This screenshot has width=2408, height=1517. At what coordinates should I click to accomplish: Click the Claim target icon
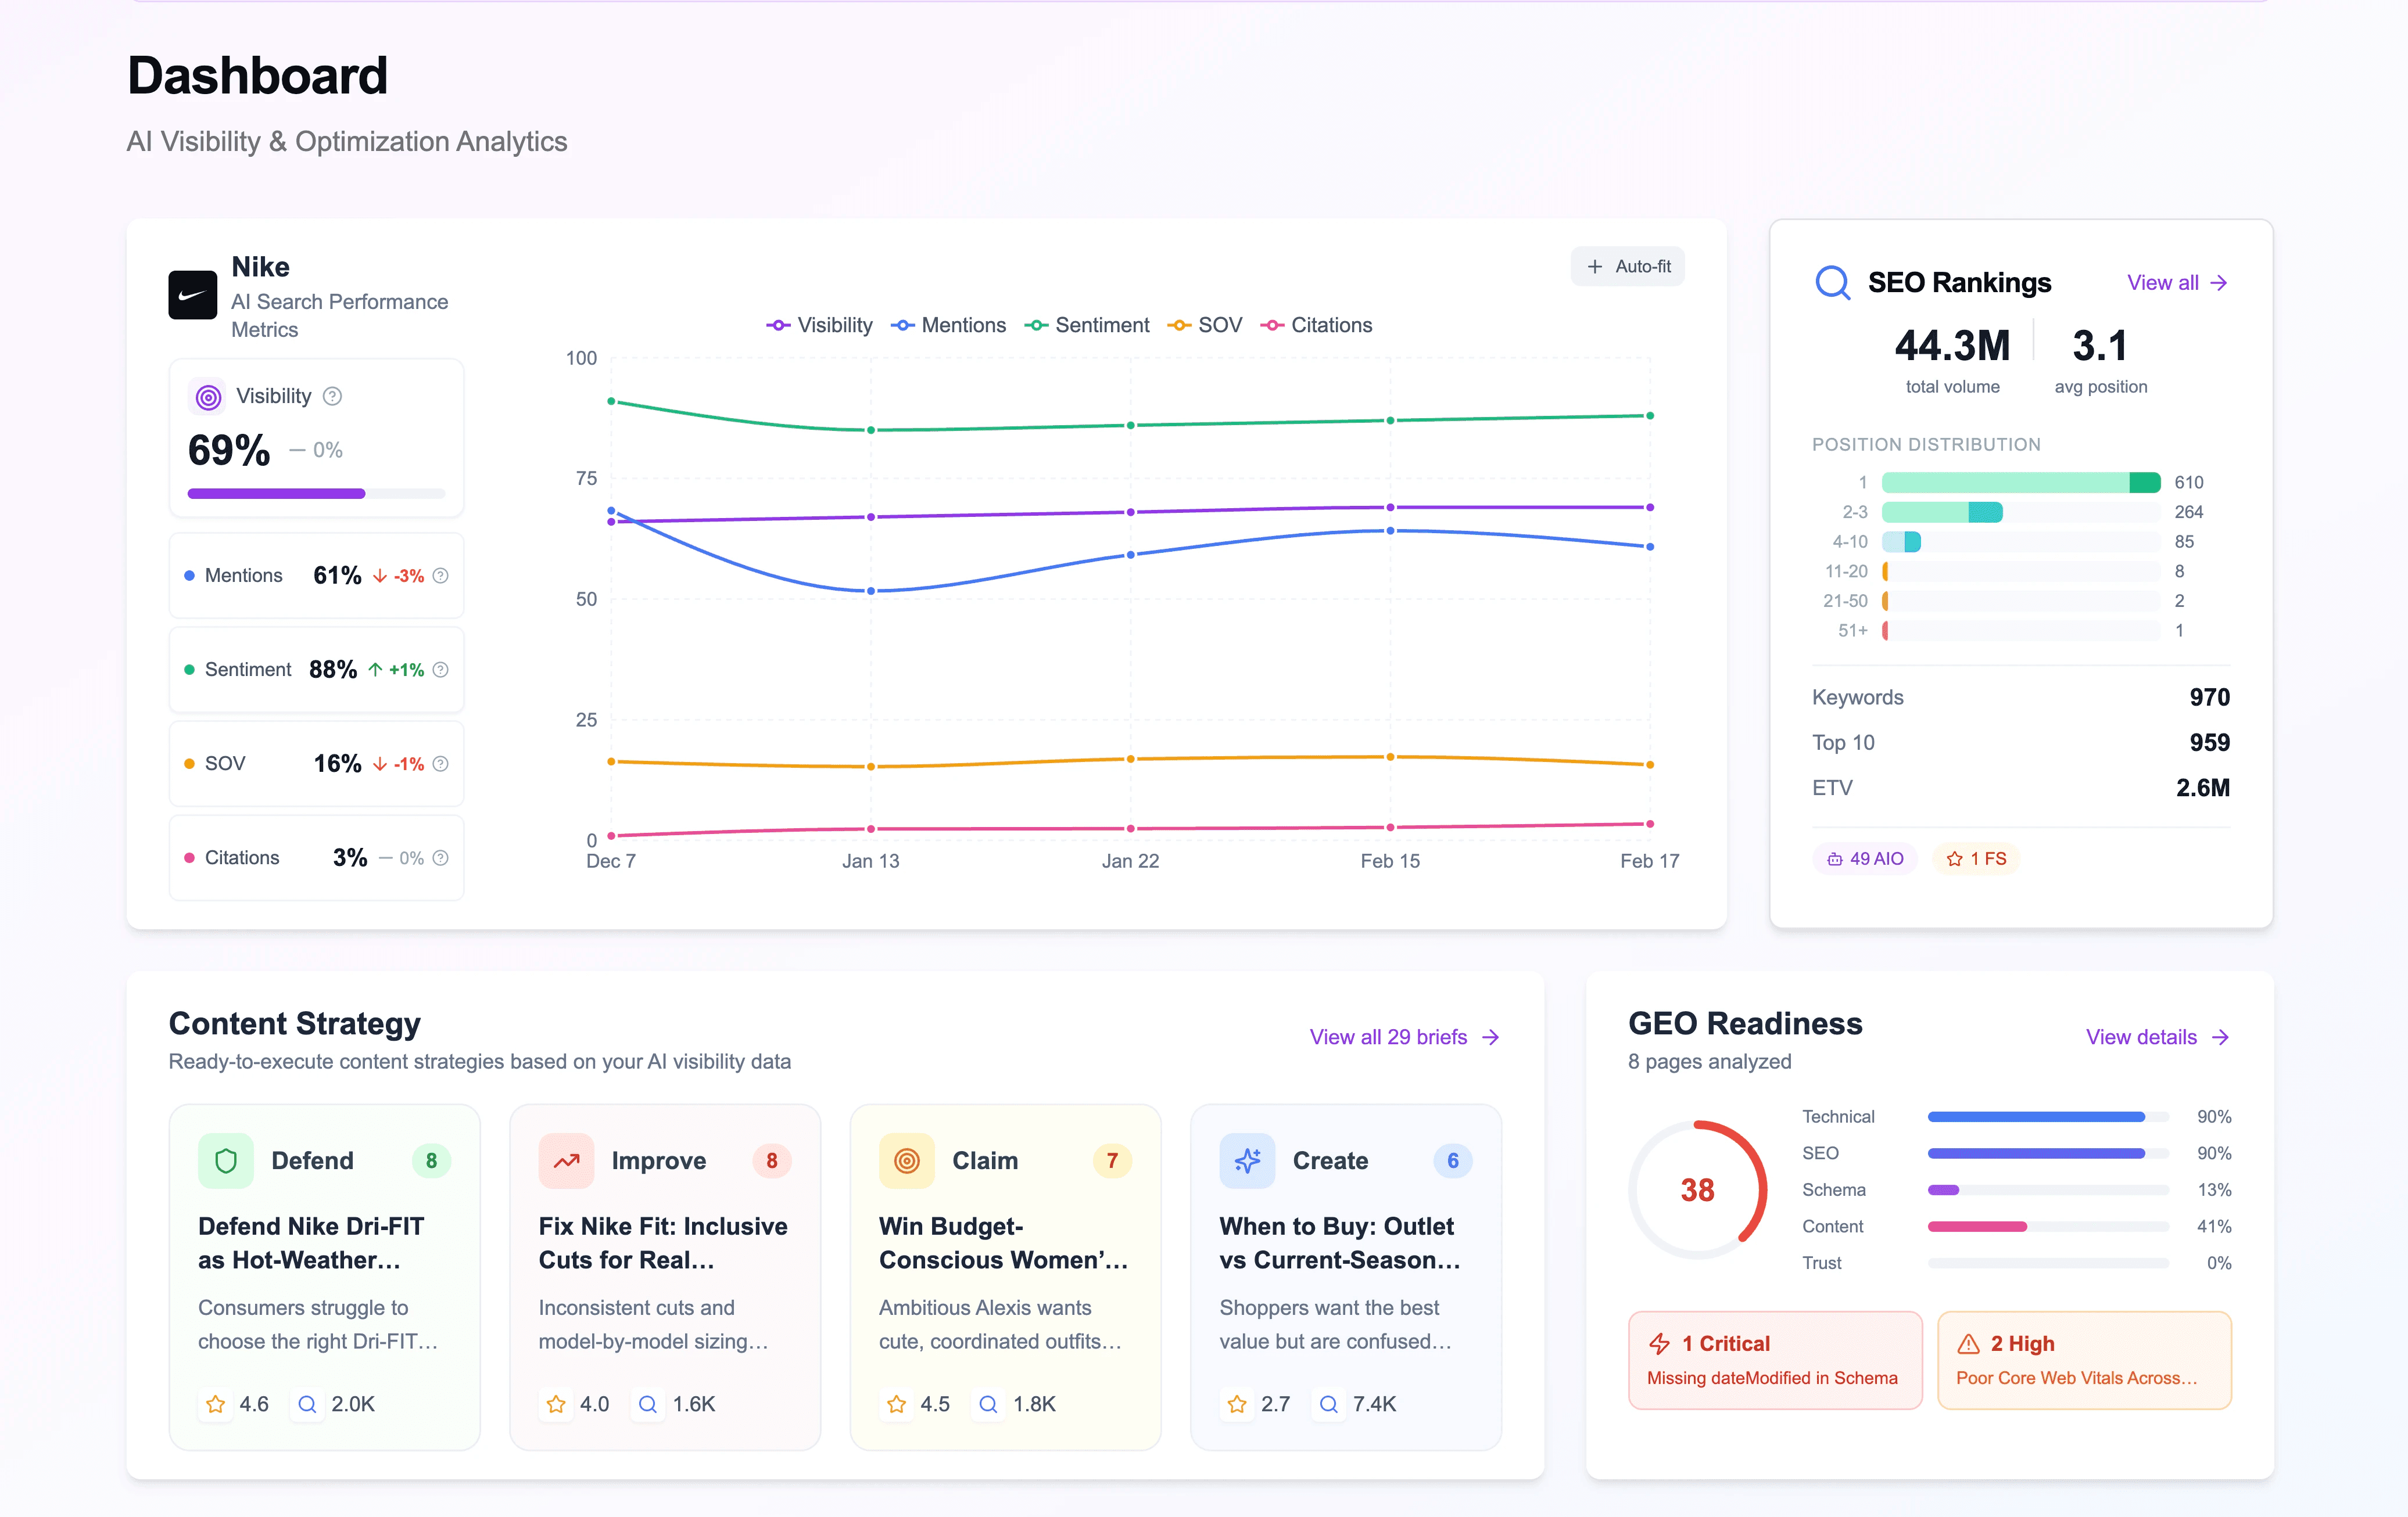(906, 1160)
